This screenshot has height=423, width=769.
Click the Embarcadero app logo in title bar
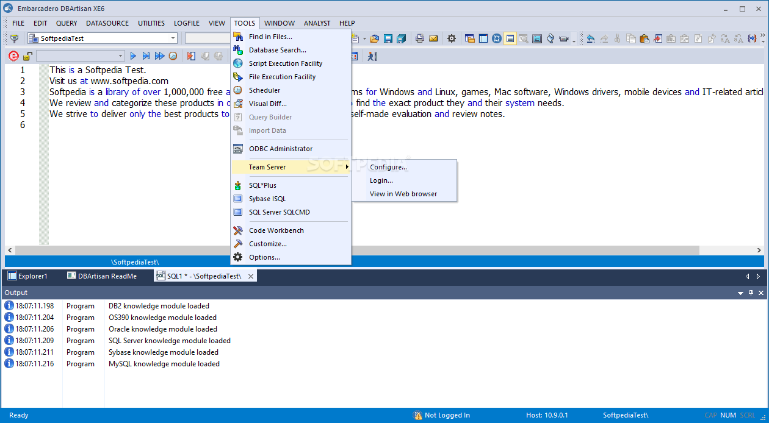[8, 8]
